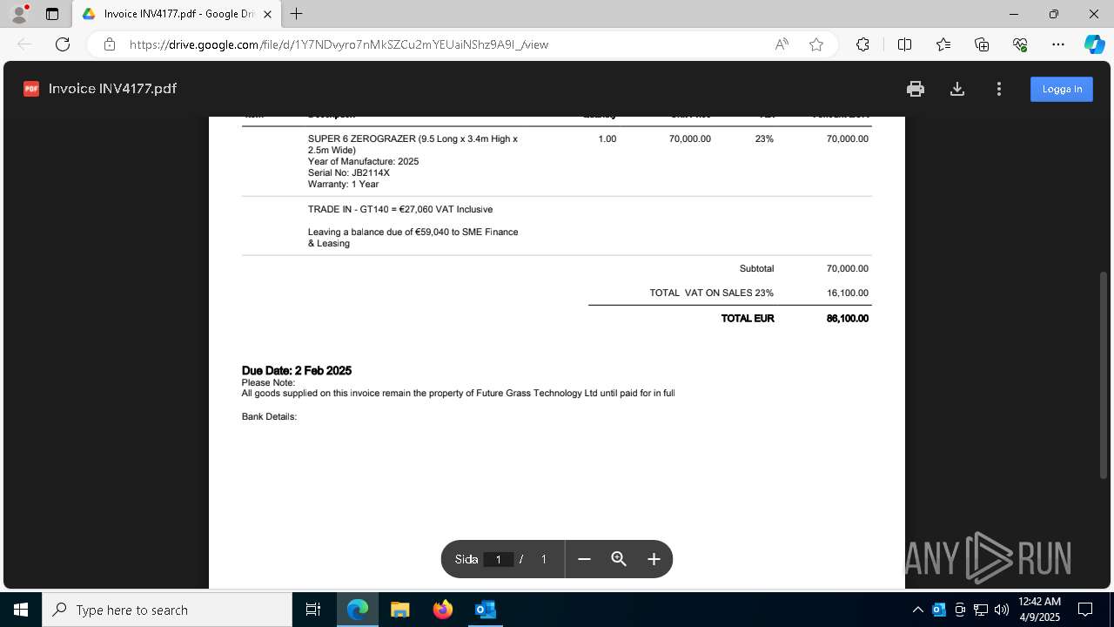Click the Year of Manufacture: 2025 line
The image size is (1114, 627).
click(x=363, y=162)
